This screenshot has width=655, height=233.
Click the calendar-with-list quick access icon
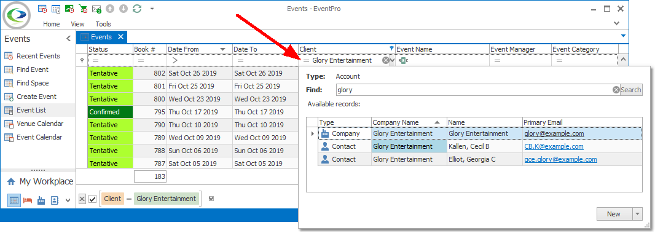tap(55, 9)
